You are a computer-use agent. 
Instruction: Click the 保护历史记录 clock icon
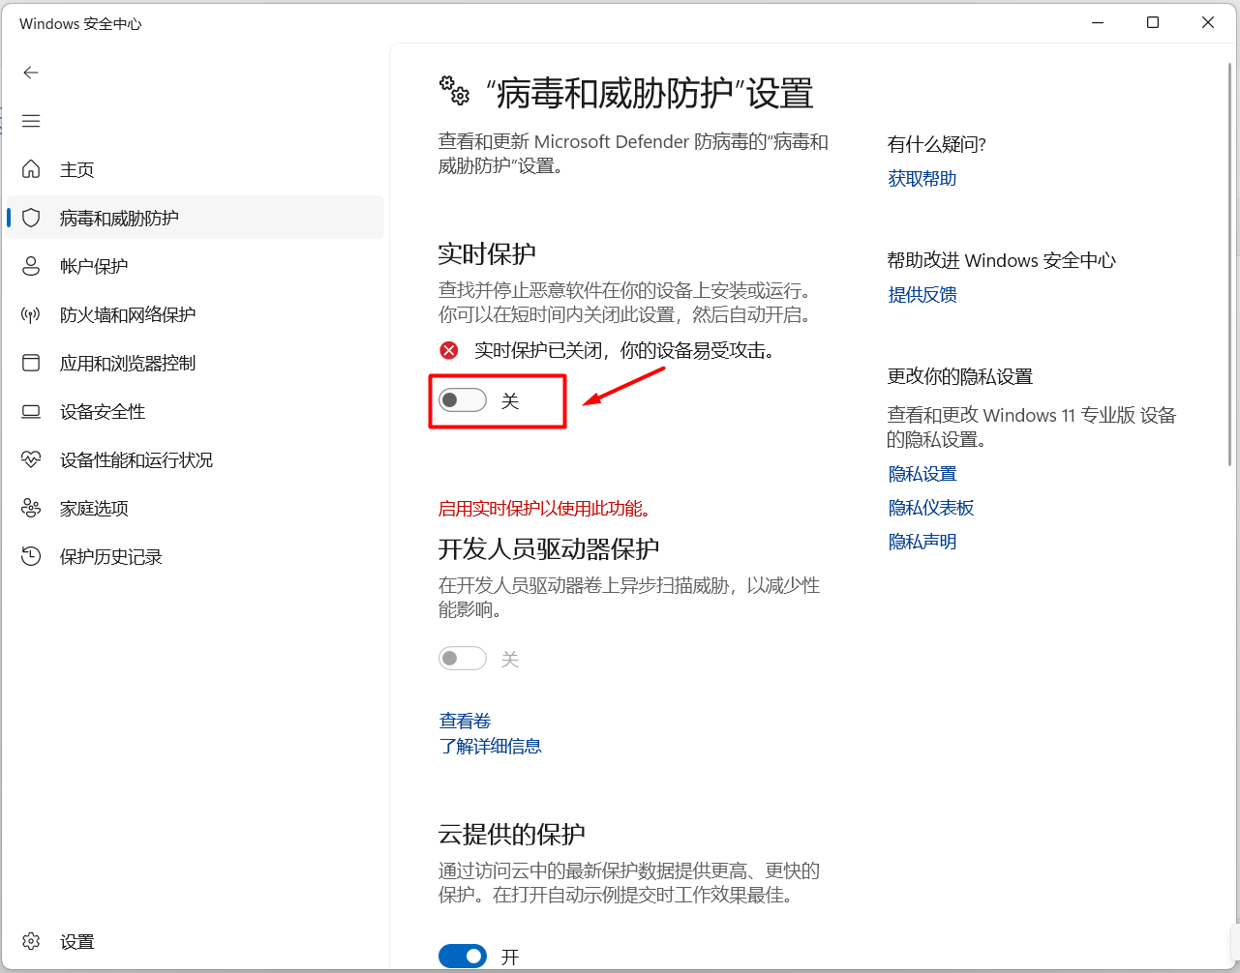tap(31, 556)
